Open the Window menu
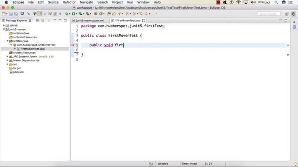 pyautogui.click(x=143, y=2)
